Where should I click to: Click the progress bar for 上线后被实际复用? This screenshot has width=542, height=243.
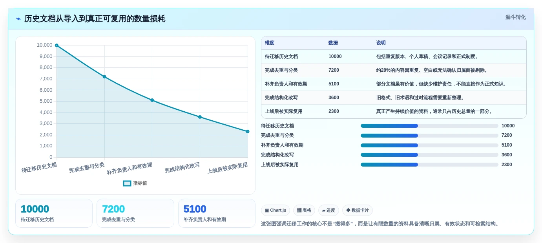[x=429, y=165]
